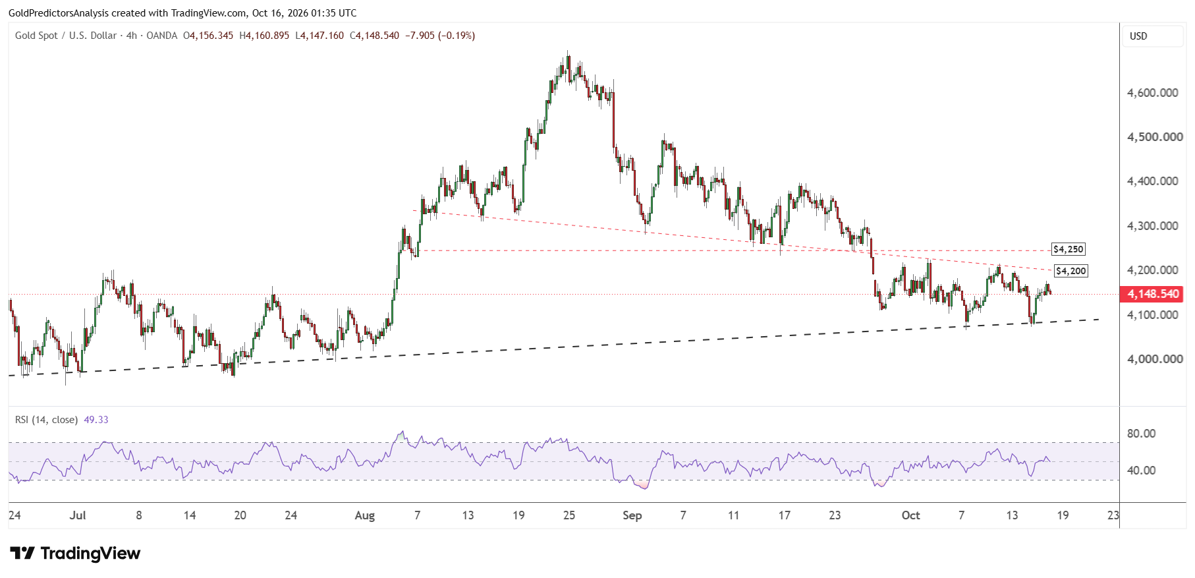Image resolution: width=1195 pixels, height=578 pixels.
Task: Click the Aug label on the time axis
Action: coord(365,515)
